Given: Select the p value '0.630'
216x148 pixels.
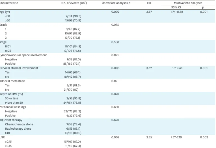Looking at the screenshot, I should click(x=115, y=107).
